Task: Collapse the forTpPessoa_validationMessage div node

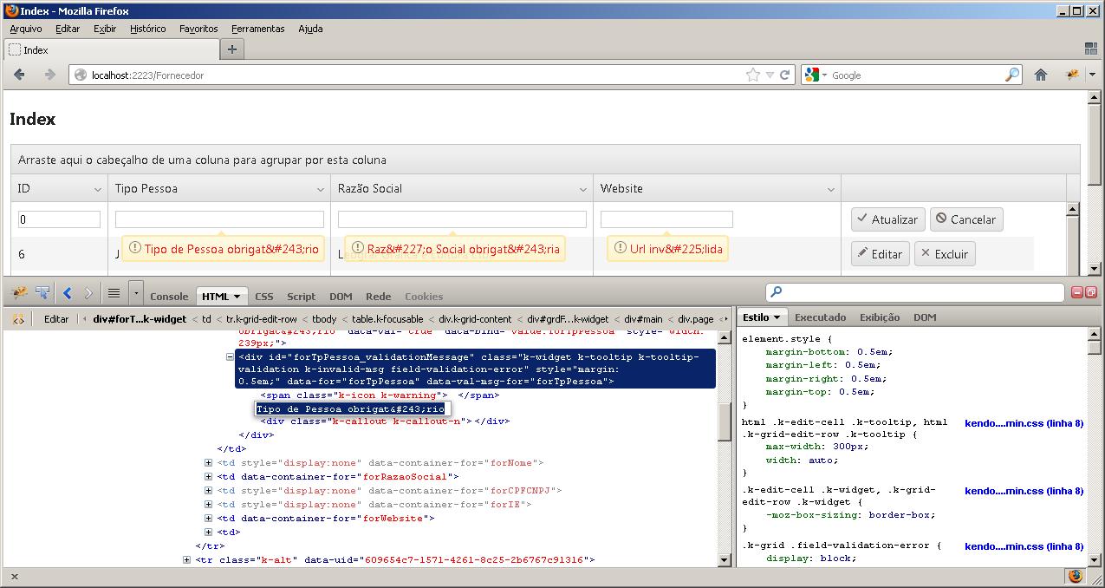Action: coord(231,356)
